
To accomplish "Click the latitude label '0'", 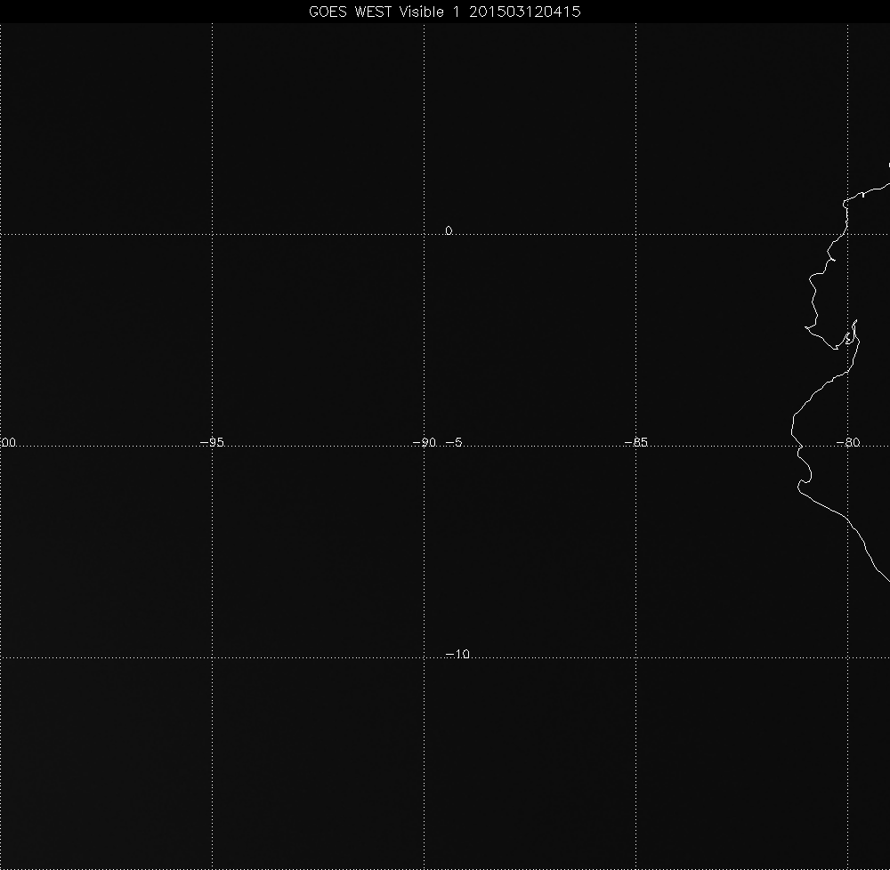I will tap(449, 230).
